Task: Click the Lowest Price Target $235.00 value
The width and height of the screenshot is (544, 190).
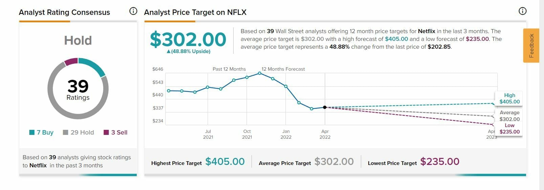Action: tap(440, 162)
